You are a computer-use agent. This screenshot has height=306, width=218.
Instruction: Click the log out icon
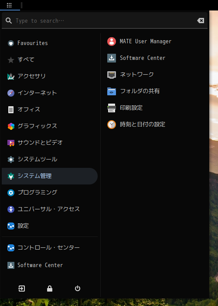(22, 289)
